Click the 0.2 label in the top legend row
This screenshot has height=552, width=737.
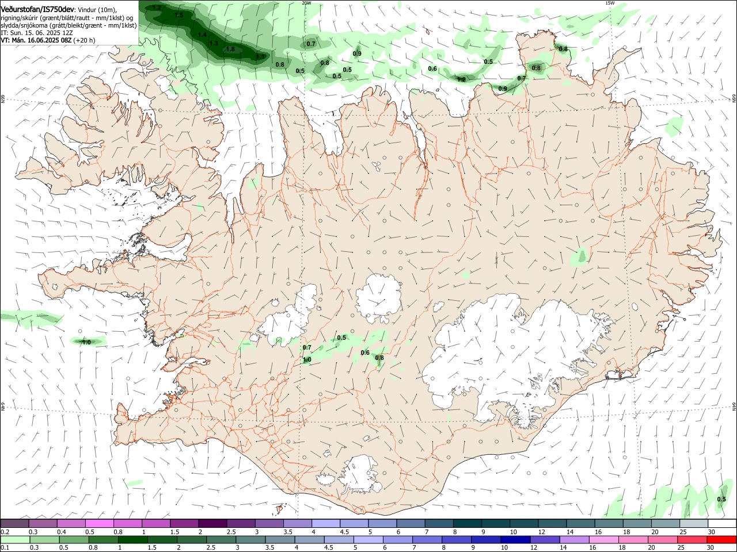[5, 532]
